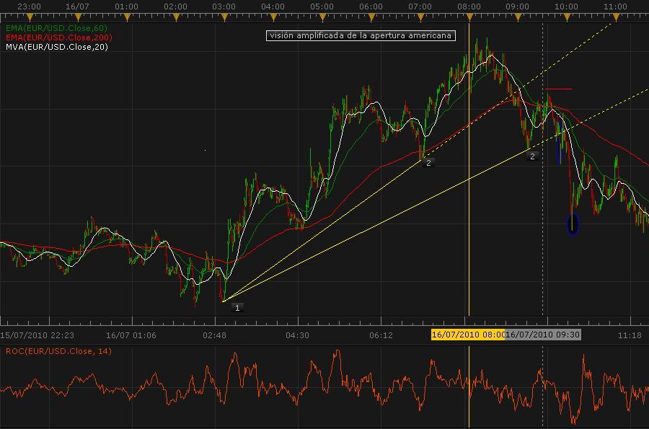The width and height of the screenshot is (649, 429).
Task: Select the 'visión amplificada de la apertura americana' text box
Action: [361, 35]
